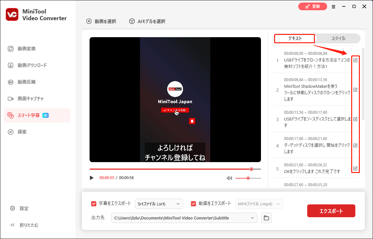This screenshot has height=239, width=373.
Task: Open the Srtファイル (.srt) format dropdown
Action: click(159, 204)
